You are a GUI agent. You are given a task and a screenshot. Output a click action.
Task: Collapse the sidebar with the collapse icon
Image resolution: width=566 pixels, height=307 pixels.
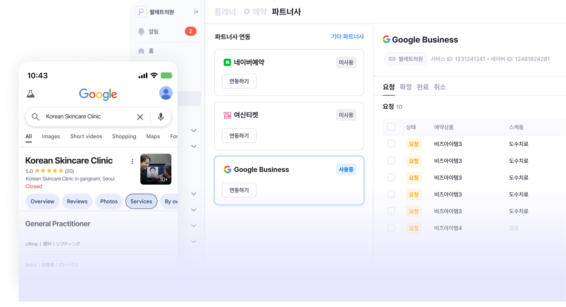click(196, 12)
